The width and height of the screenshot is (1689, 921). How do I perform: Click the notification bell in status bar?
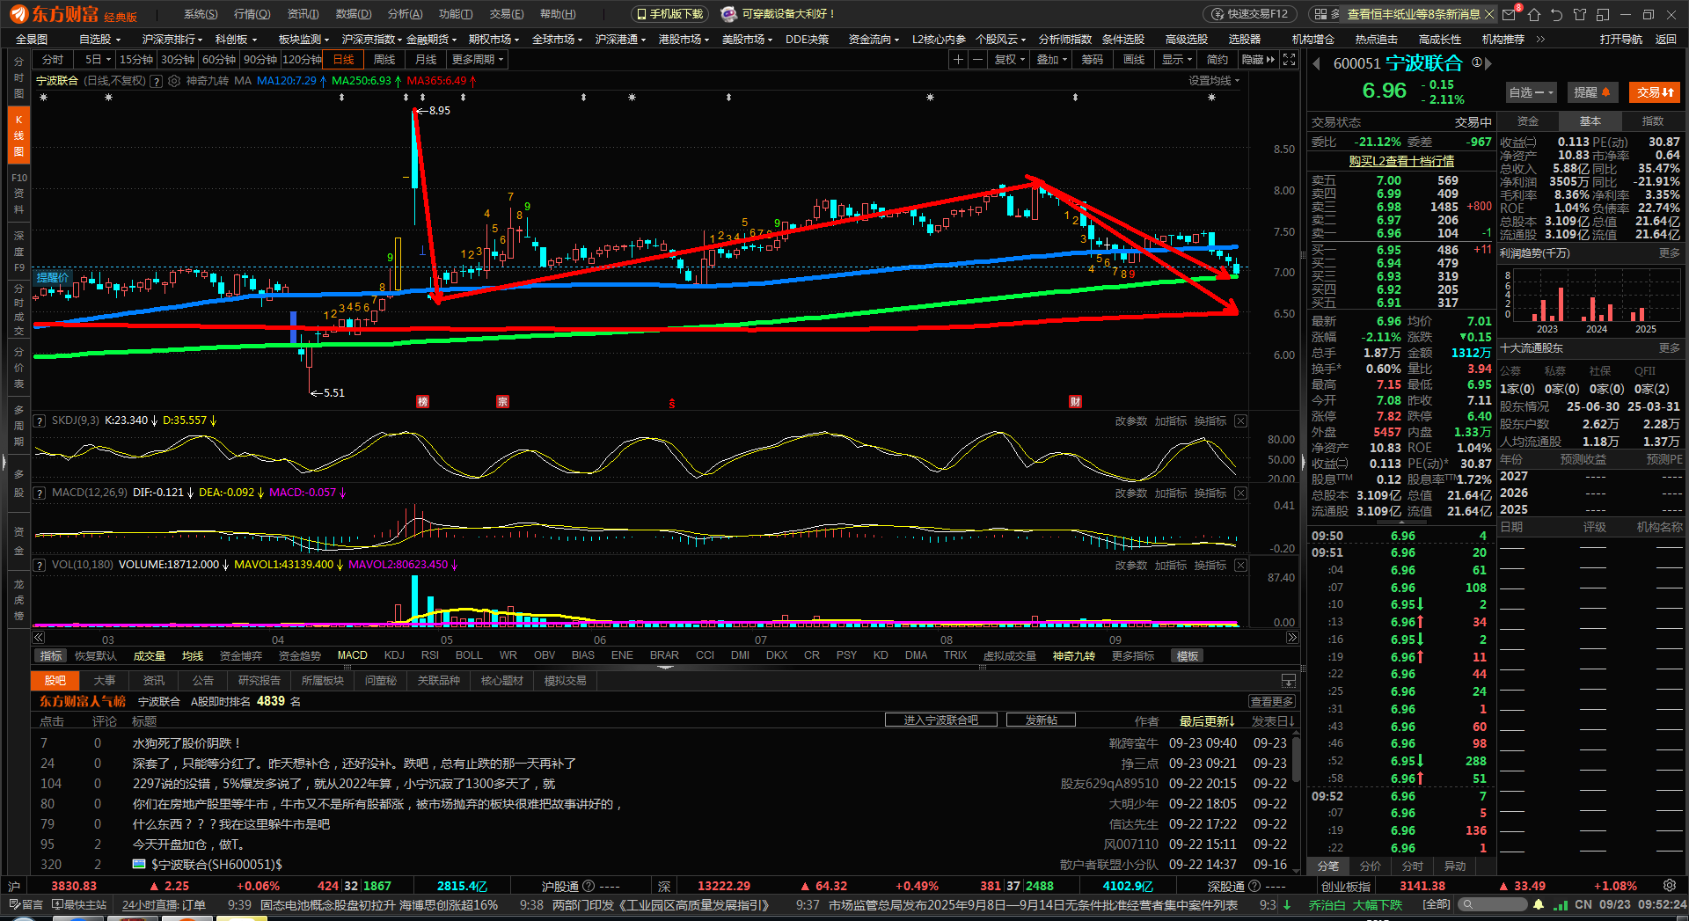tap(1539, 904)
